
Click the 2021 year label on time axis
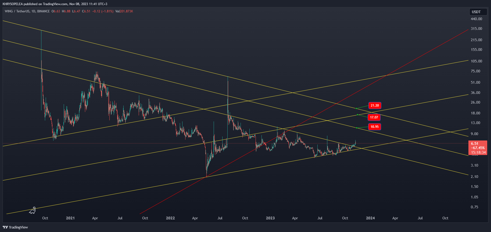70,218
